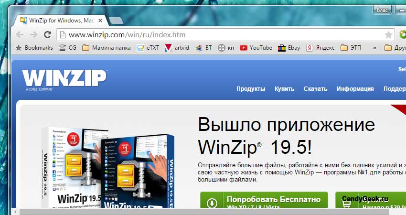Screen dimensions: 406x215
Task: Bookmark this page with the star icon
Action: (388, 35)
